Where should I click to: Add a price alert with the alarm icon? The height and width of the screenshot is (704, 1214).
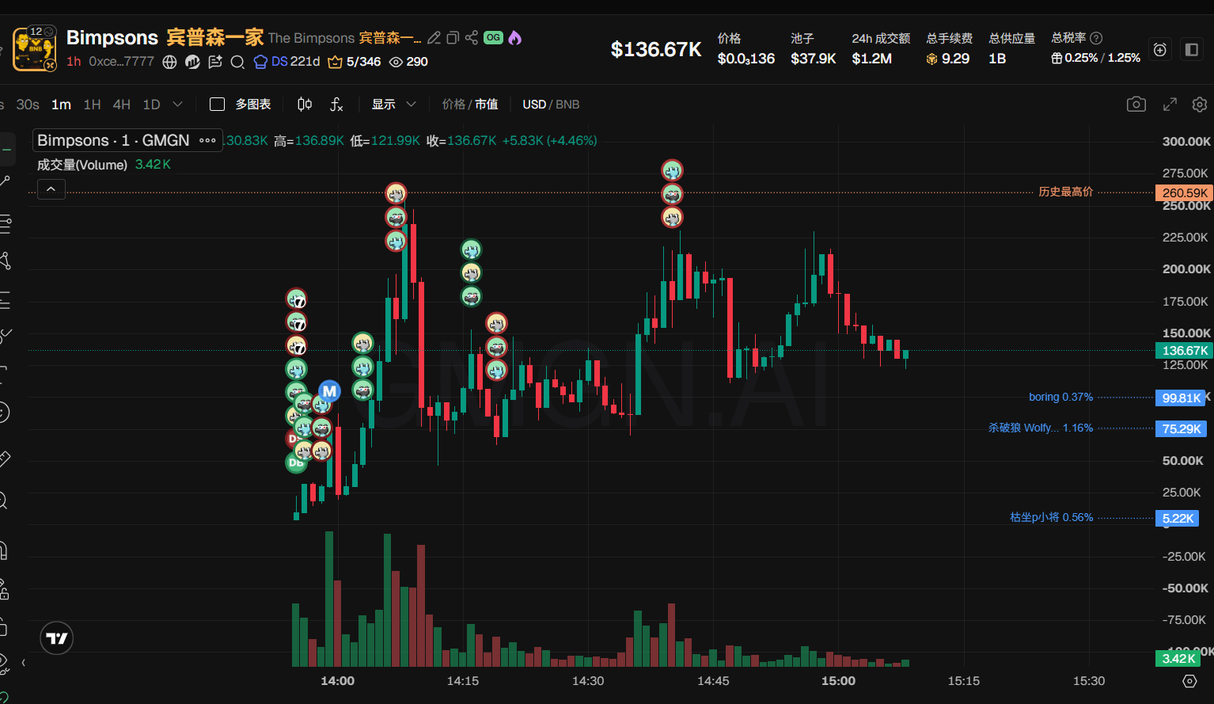tap(1160, 50)
